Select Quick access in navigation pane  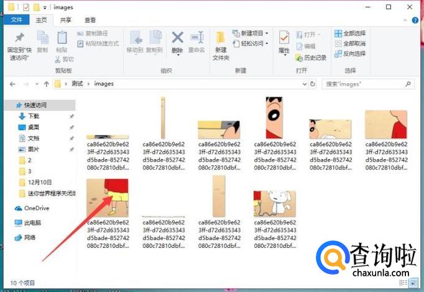pyautogui.click(x=40, y=105)
